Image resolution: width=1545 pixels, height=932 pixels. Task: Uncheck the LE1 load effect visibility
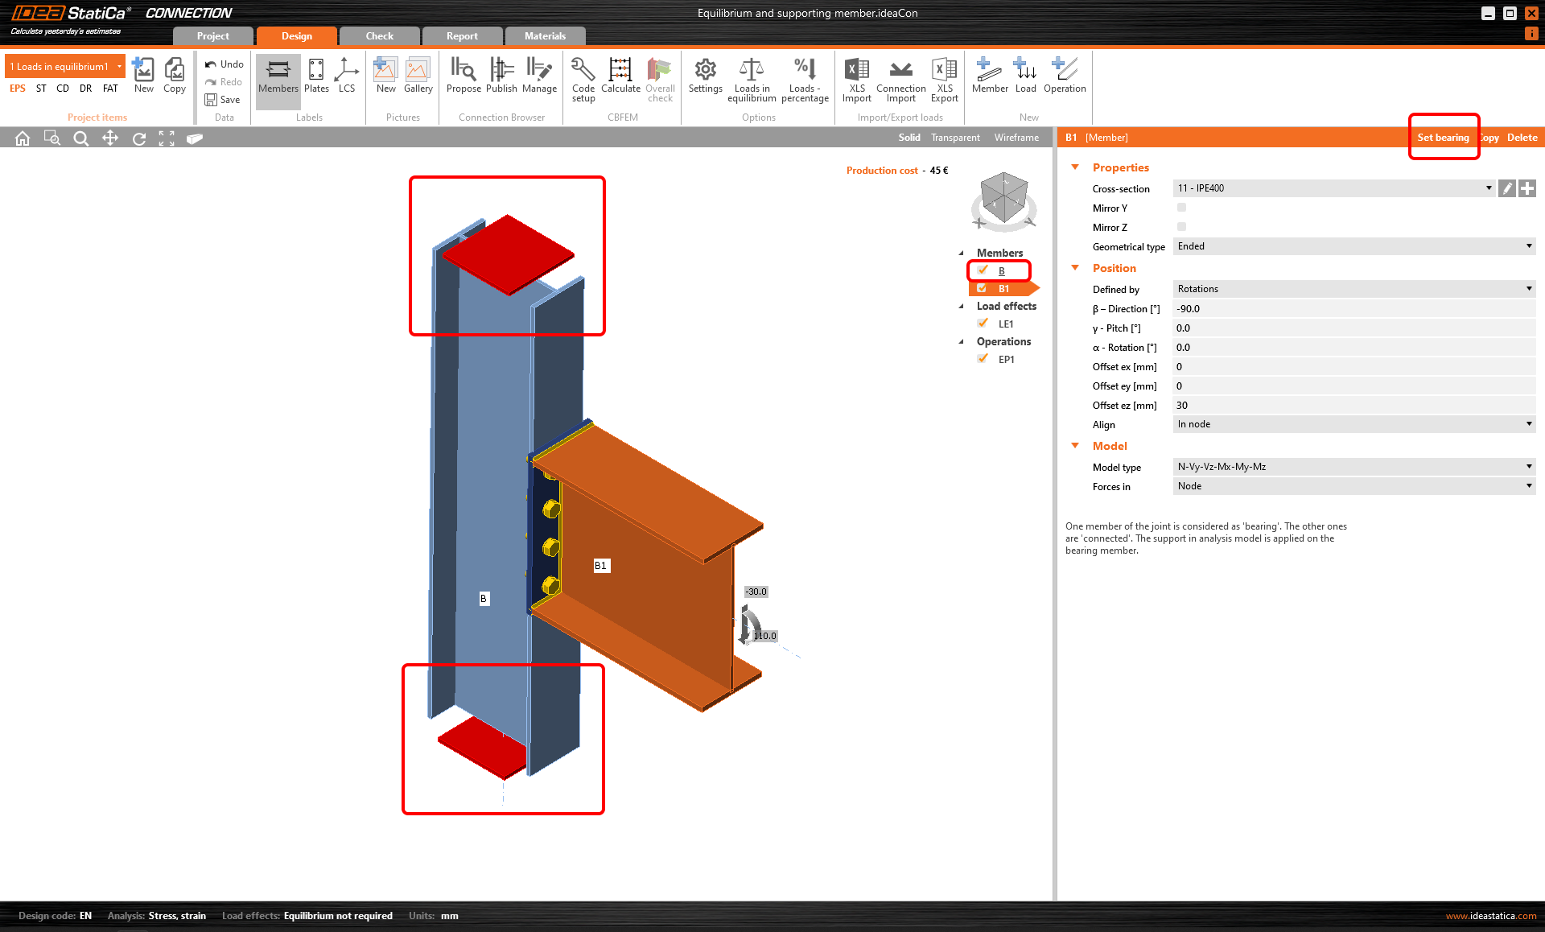983,324
